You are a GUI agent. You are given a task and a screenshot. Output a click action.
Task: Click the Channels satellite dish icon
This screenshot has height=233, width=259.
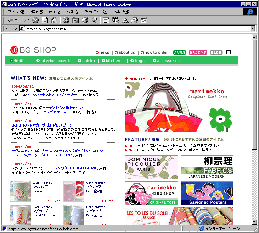click(x=94, y=20)
